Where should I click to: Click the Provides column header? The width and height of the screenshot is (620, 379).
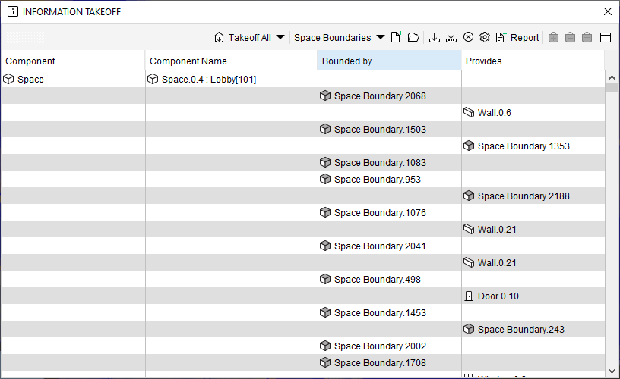533,61
